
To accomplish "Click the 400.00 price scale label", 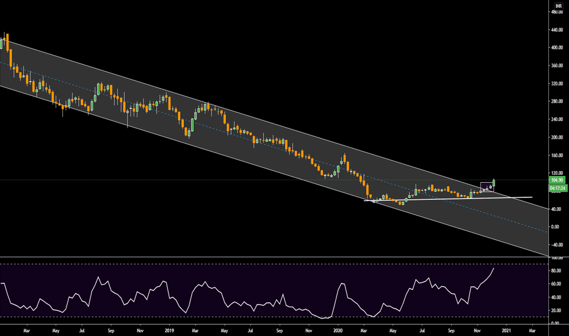I will pyautogui.click(x=557, y=48).
